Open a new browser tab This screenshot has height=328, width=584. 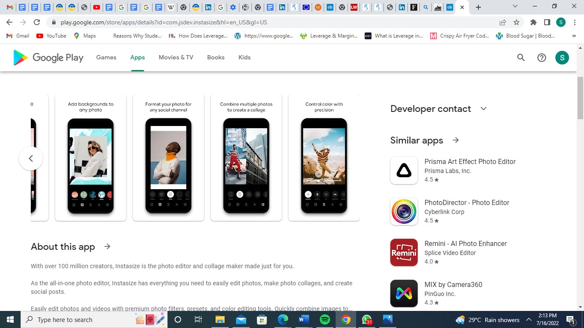478,7
